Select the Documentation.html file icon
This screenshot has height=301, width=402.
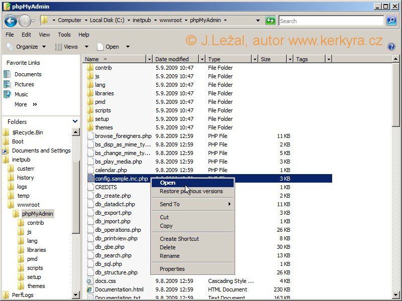point(89,289)
